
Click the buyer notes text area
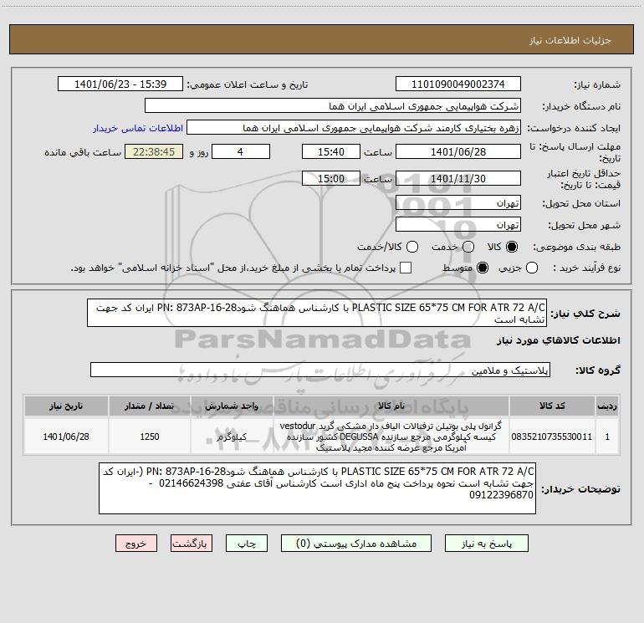tap(317, 488)
